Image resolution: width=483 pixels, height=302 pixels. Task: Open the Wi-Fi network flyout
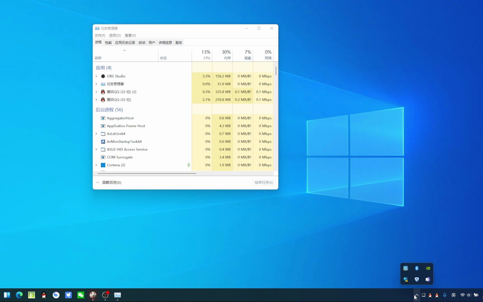point(462,295)
